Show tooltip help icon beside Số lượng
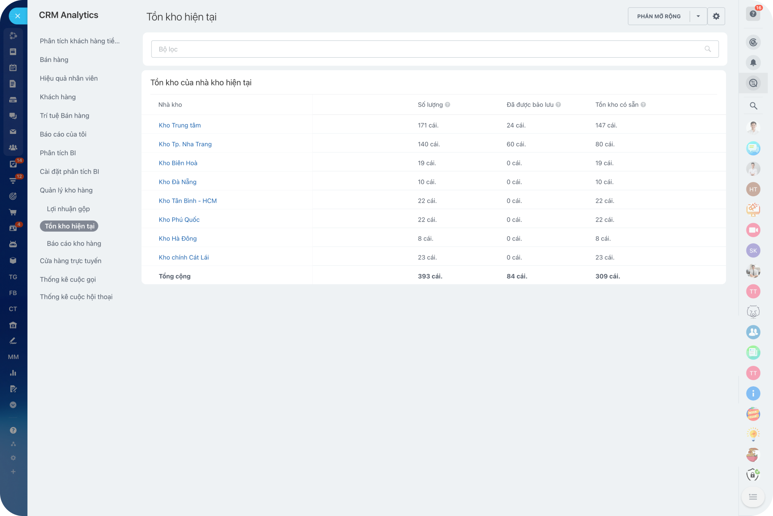Image resolution: width=773 pixels, height=516 pixels. coord(447,105)
